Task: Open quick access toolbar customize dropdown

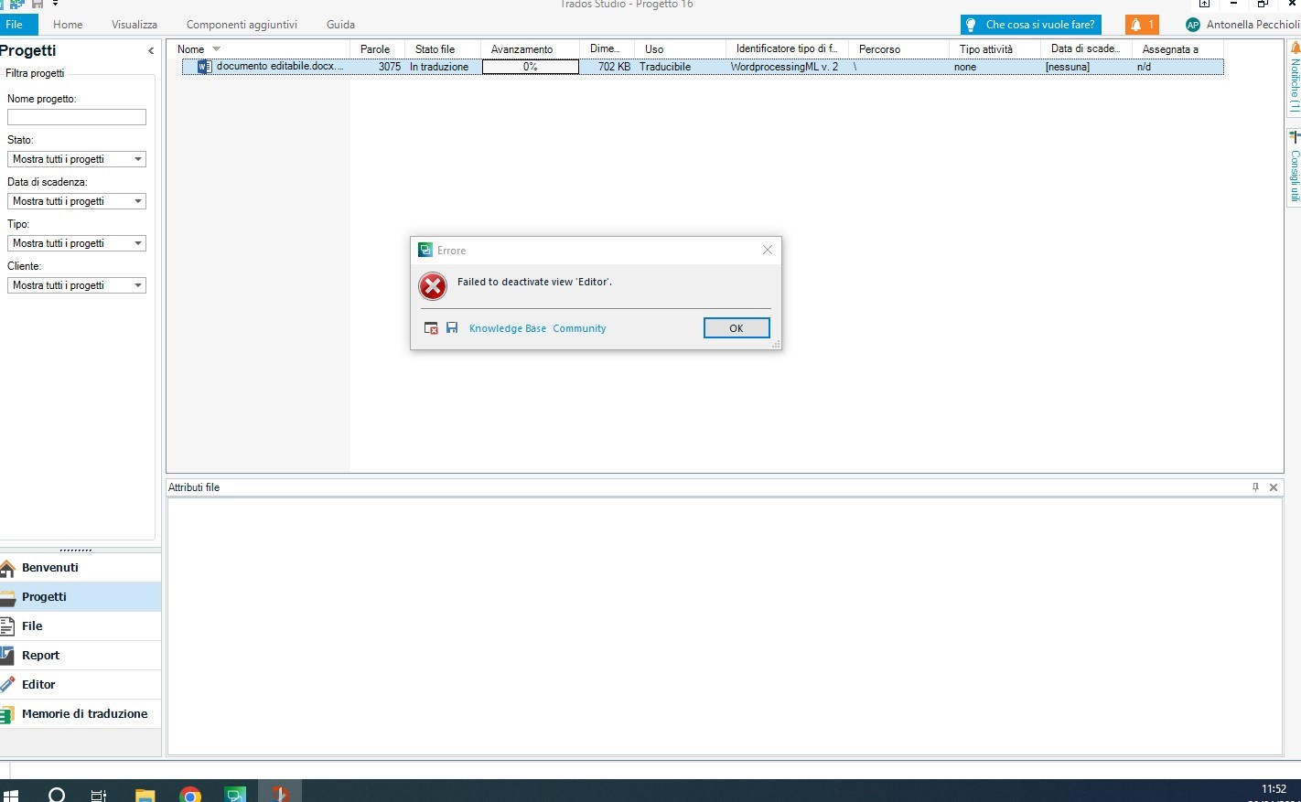Action: pos(55,4)
